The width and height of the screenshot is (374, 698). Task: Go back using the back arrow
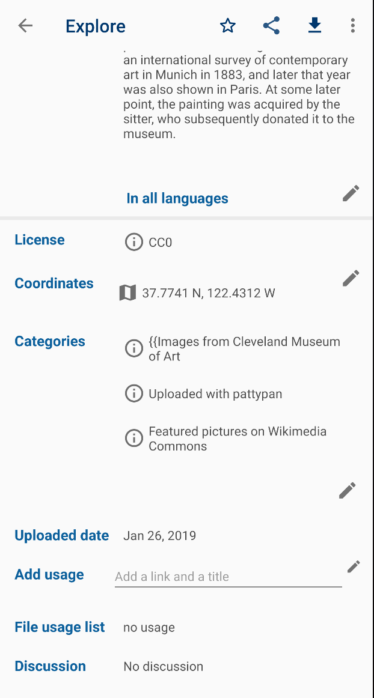pos(25,26)
